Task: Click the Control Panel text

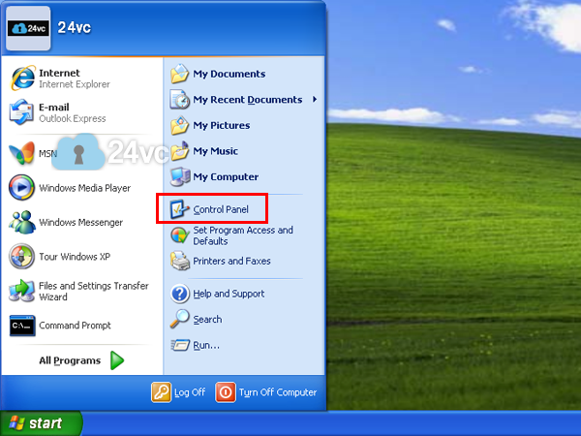Action: 221,209
